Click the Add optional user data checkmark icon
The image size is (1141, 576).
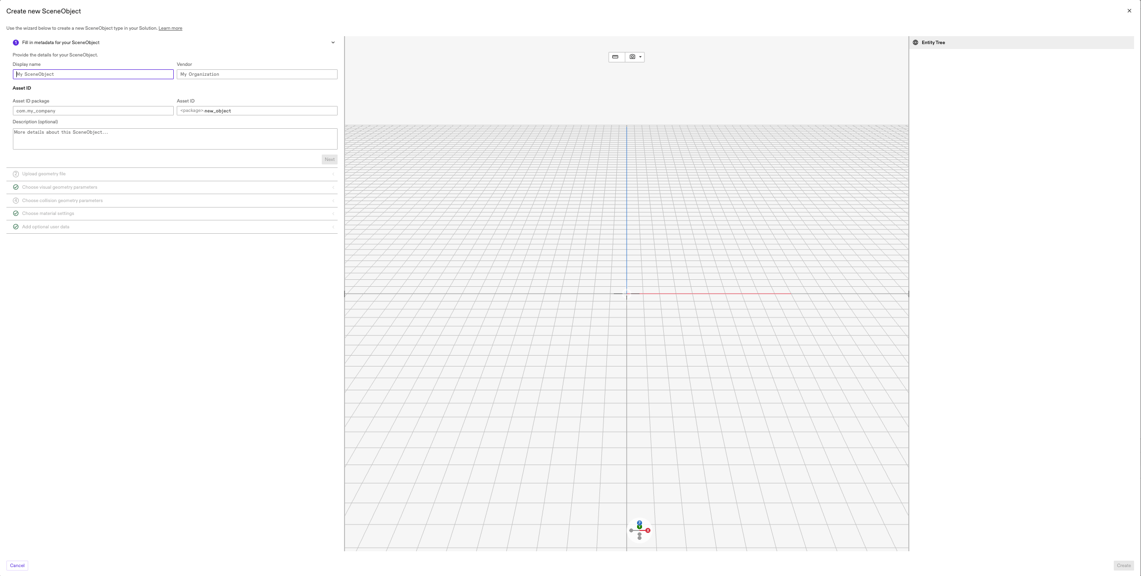click(16, 227)
